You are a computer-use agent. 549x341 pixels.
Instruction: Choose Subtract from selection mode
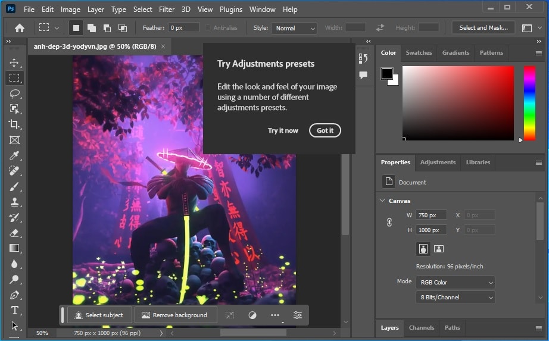[x=107, y=28]
